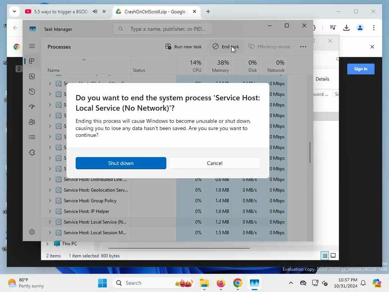Open the Task Manager hamburger navigation menu
The height and width of the screenshot is (292, 389).
click(32, 46)
